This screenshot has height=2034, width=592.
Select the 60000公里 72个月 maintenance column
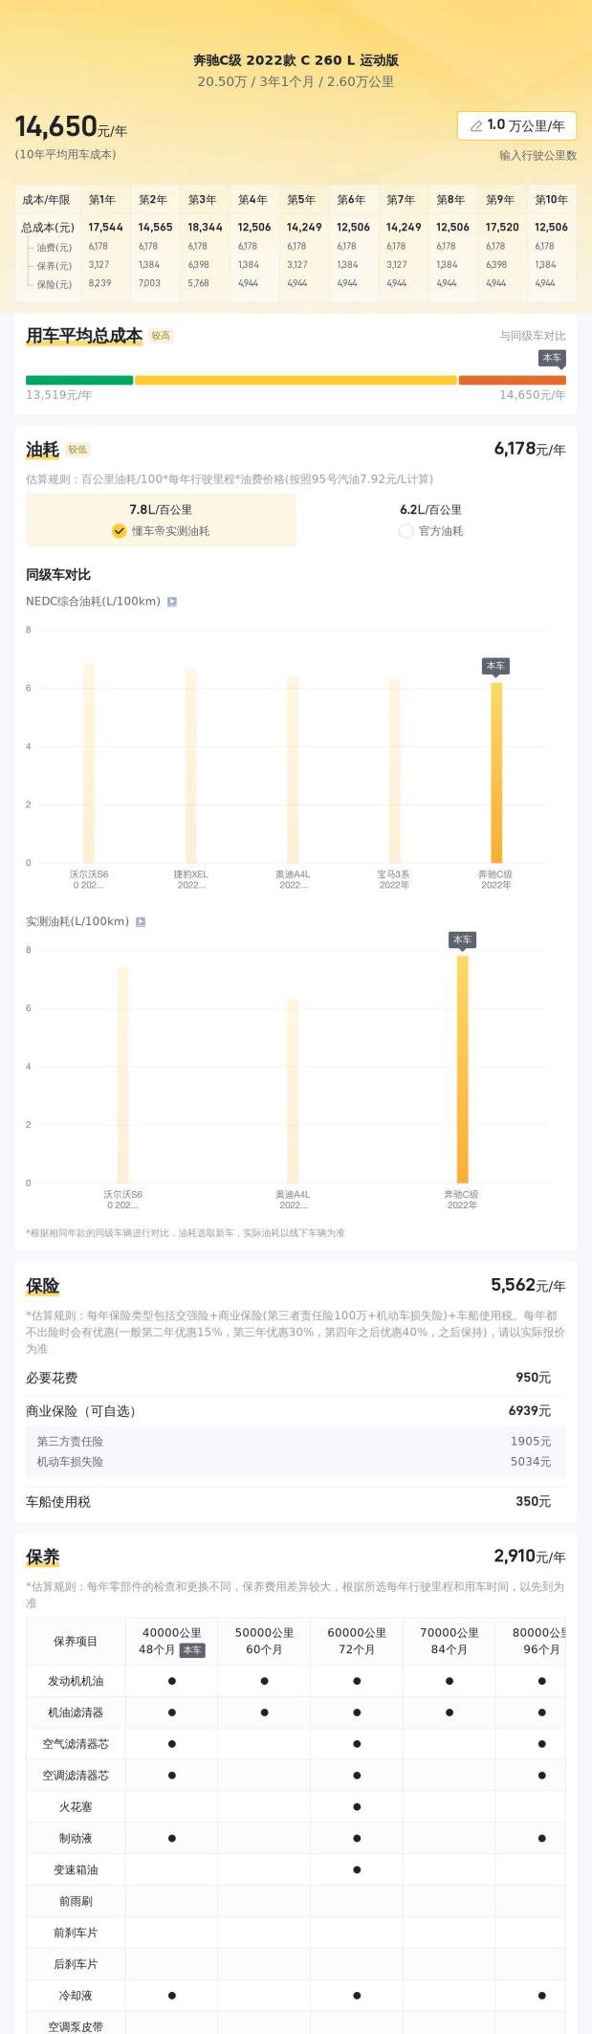tap(357, 1641)
